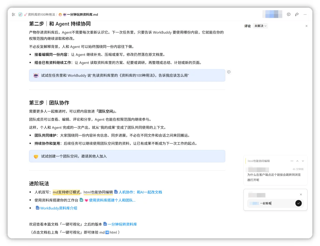Open the link 人机协作：和AI一起改文档
Image resolution: width=320 pixels, height=246 pixels.
(x=140, y=192)
